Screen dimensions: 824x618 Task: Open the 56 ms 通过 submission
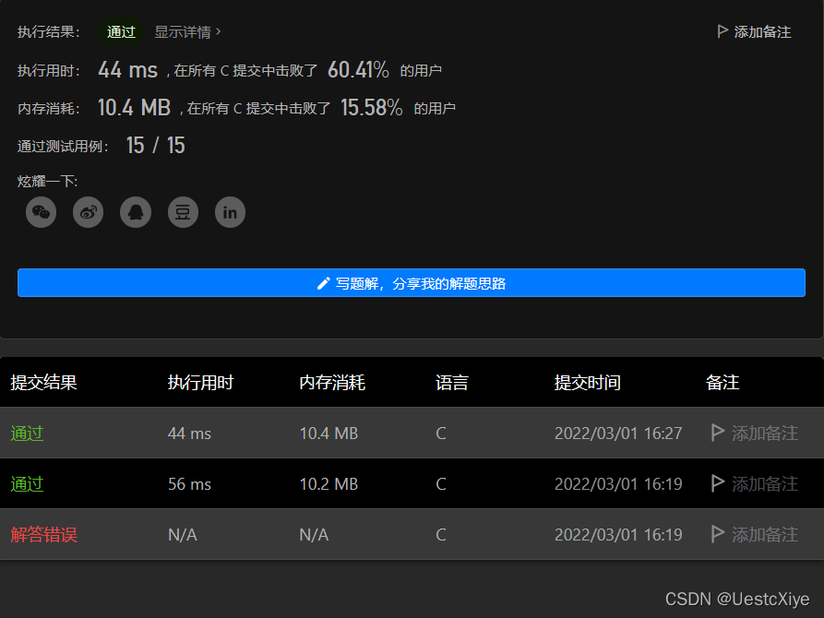[28, 483]
